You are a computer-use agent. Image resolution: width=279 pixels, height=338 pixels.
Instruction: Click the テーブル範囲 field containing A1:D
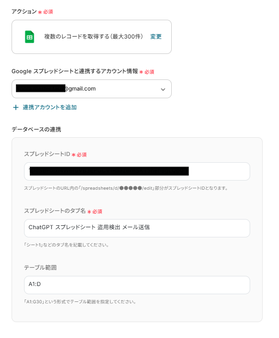[x=137, y=285]
